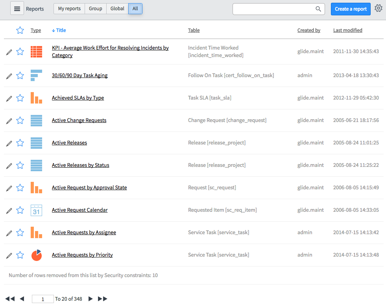Click the edit pencil for Active Change Requests
Screen dimensions: 386x307
point(9,121)
